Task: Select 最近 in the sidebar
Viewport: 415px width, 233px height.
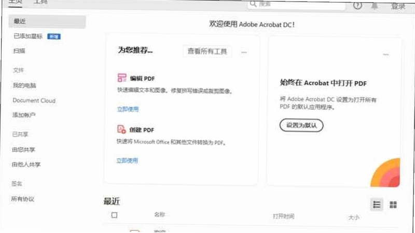Action: [47, 21]
